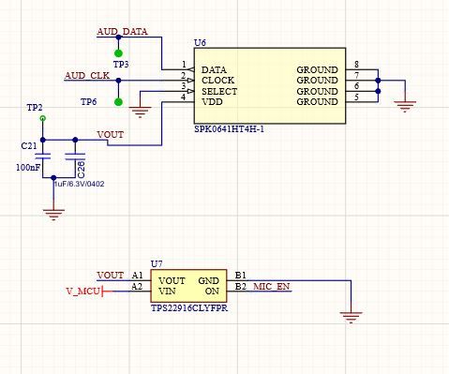This screenshot has width=449, height=374.
Task: Click the junction dot on the pin 6 ground wire
Action: tap(378, 91)
